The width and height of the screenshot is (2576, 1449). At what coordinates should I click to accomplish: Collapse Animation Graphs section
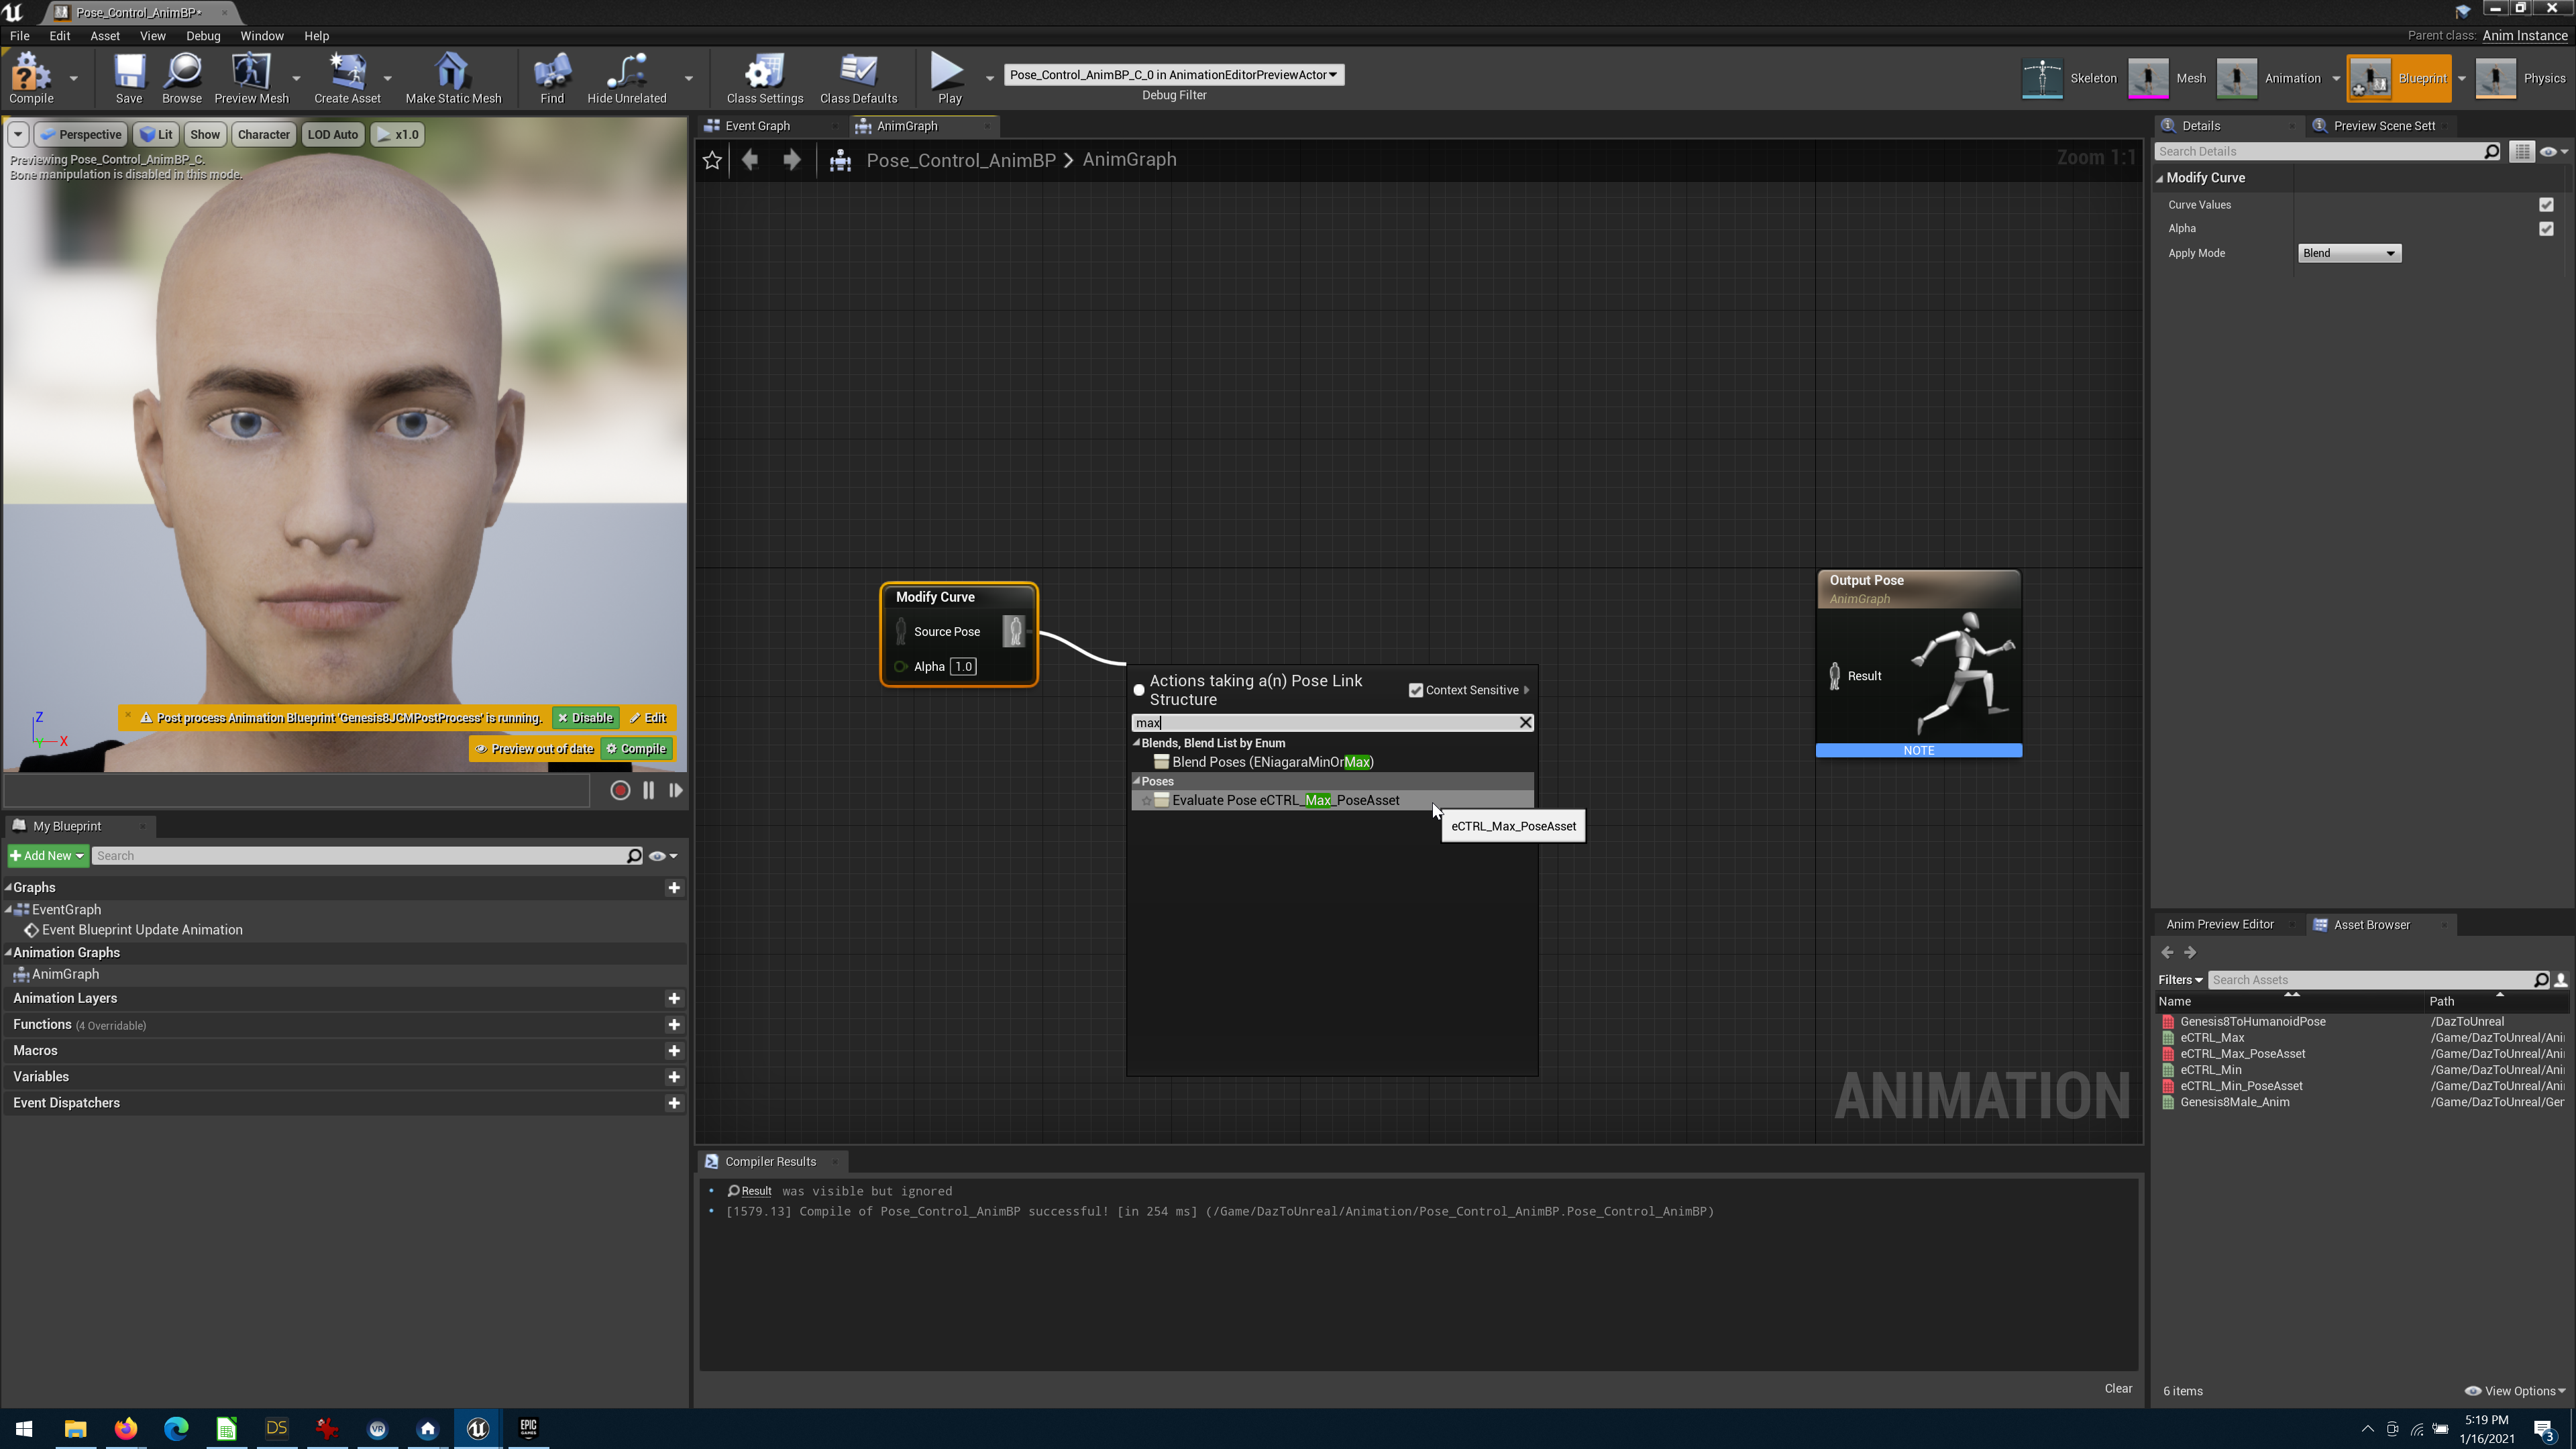[x=8, y=953]
